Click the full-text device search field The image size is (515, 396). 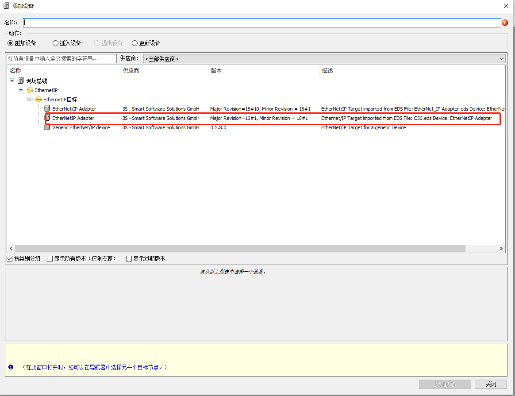click(x=62, y=58)
